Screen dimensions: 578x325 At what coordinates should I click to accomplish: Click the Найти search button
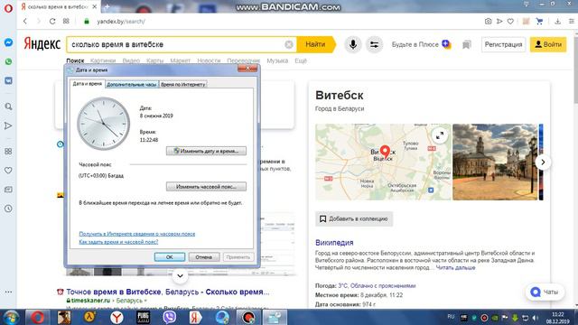click(x=316, y=44)
